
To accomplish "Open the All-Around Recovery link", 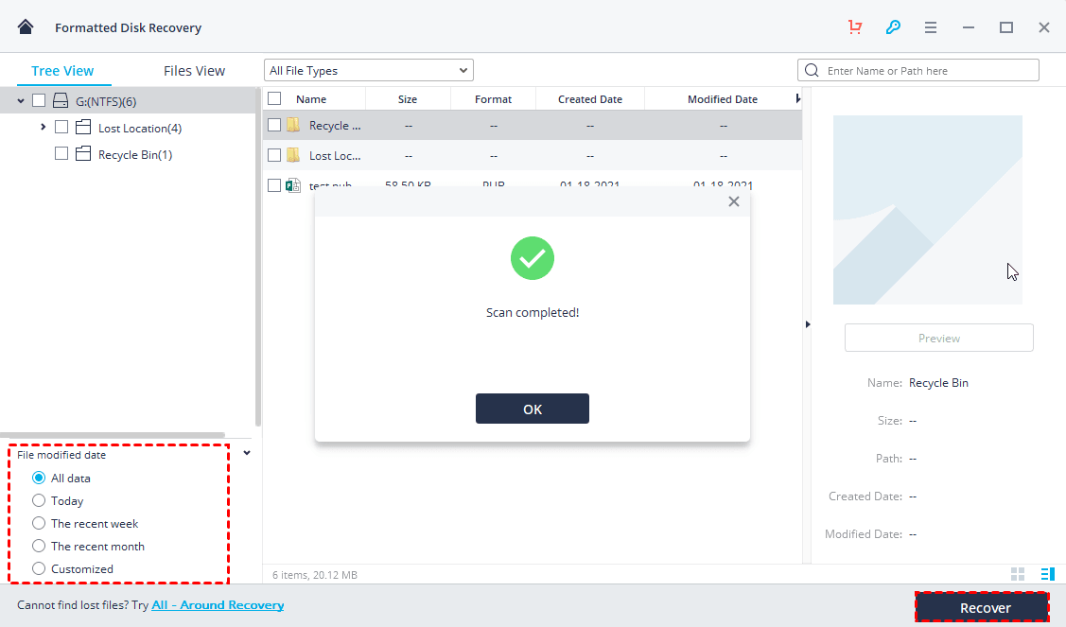I will 217,603.
